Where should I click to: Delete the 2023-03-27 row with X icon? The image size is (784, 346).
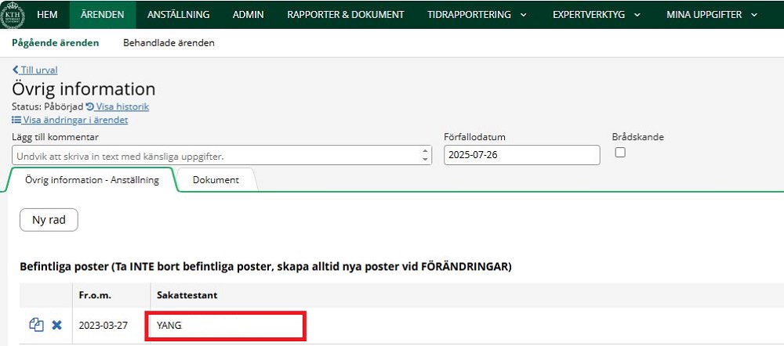57,325
